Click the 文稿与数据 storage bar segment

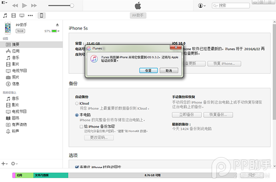pos(51,175)
